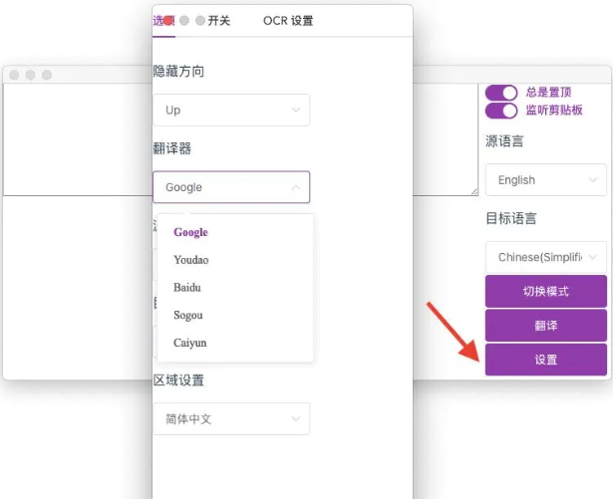The width and height of the screenshot is (614, 499).
Task: Click the English dropdown chevron arrow
Action: [593, 180]
